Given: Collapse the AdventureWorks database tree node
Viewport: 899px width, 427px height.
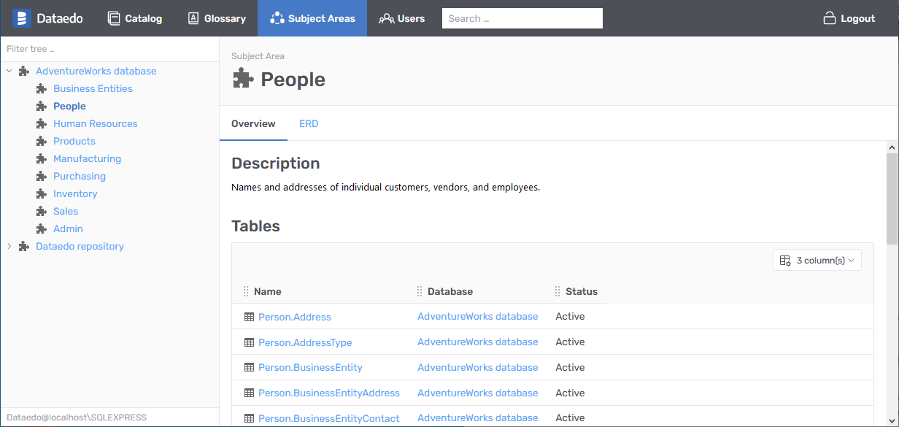Looking at the screenshot, I should pyautogui.click(x=9, y=72).
